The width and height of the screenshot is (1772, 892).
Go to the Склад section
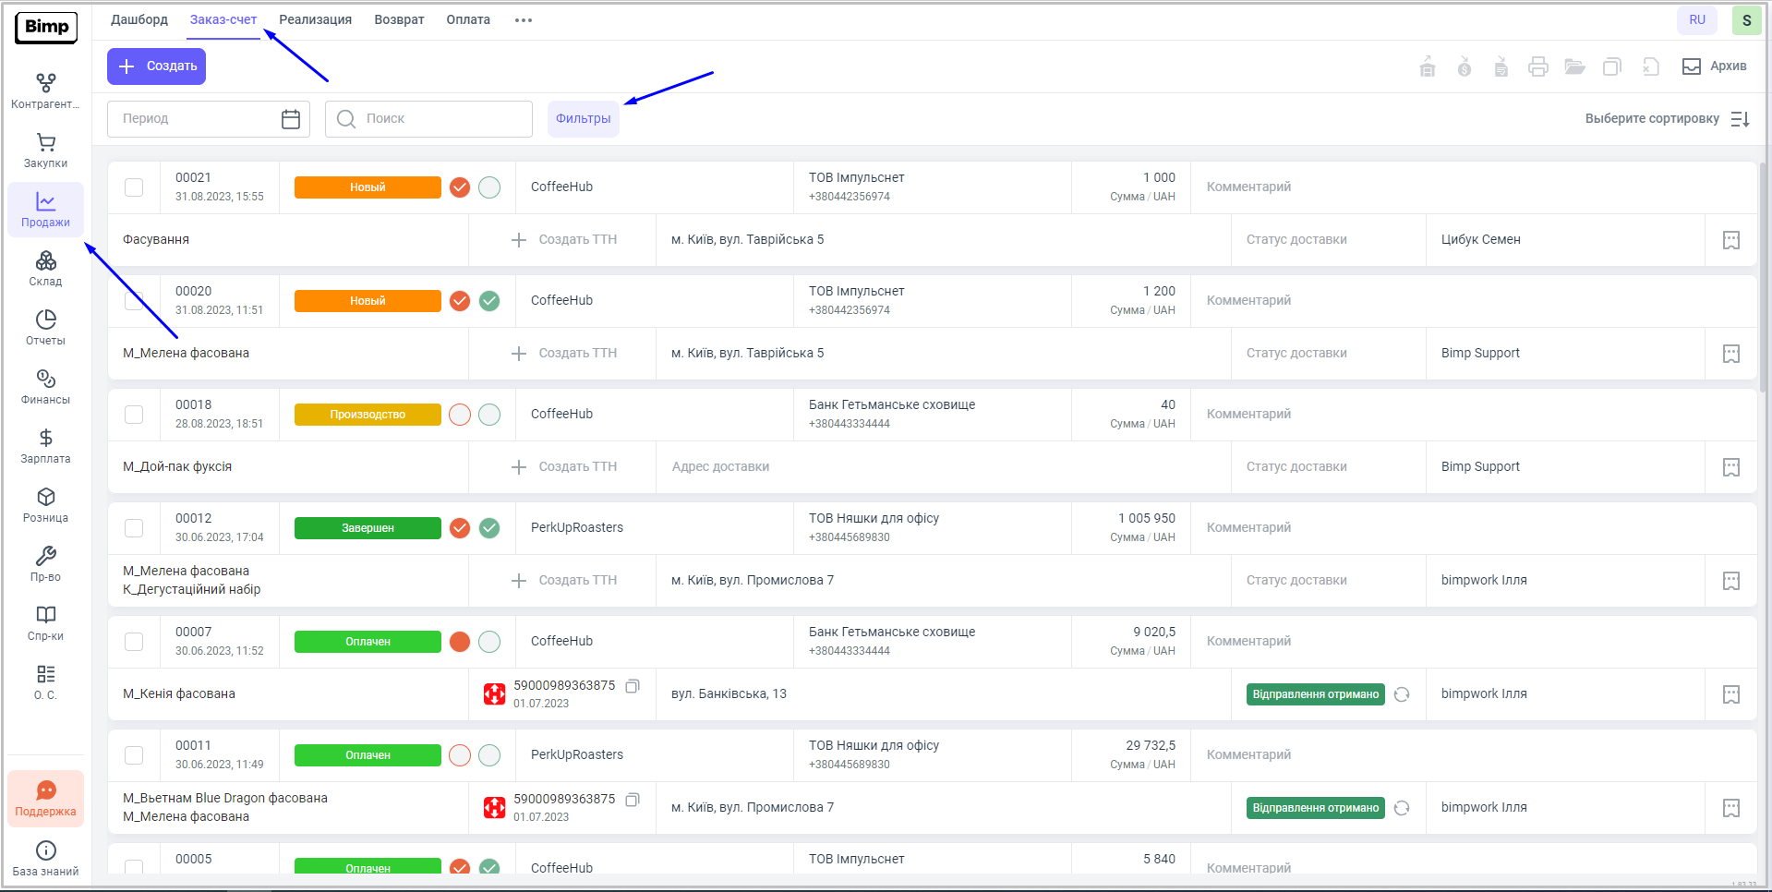(x=45, y=269)
